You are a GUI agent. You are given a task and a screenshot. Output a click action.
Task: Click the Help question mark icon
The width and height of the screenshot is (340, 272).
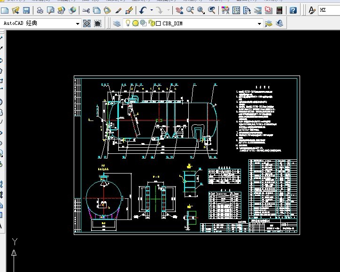click(294, 10)
